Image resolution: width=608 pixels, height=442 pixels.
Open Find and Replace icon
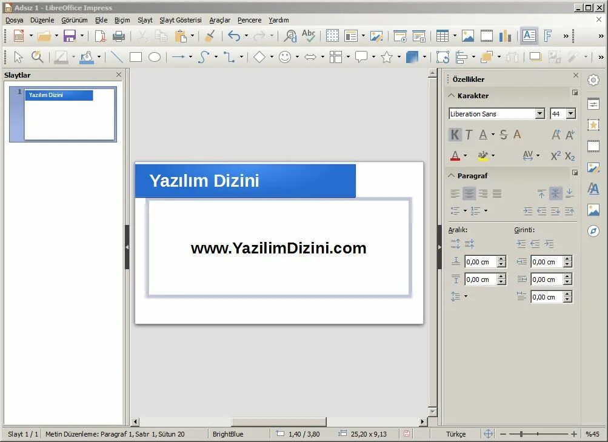[x=290, y=36]
